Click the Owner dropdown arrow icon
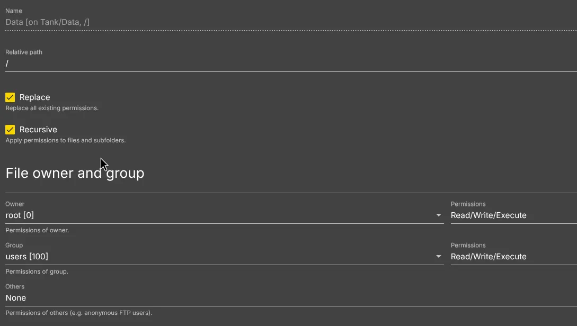The height and width of the screenshot is (326, 577). tap(439, 215)
